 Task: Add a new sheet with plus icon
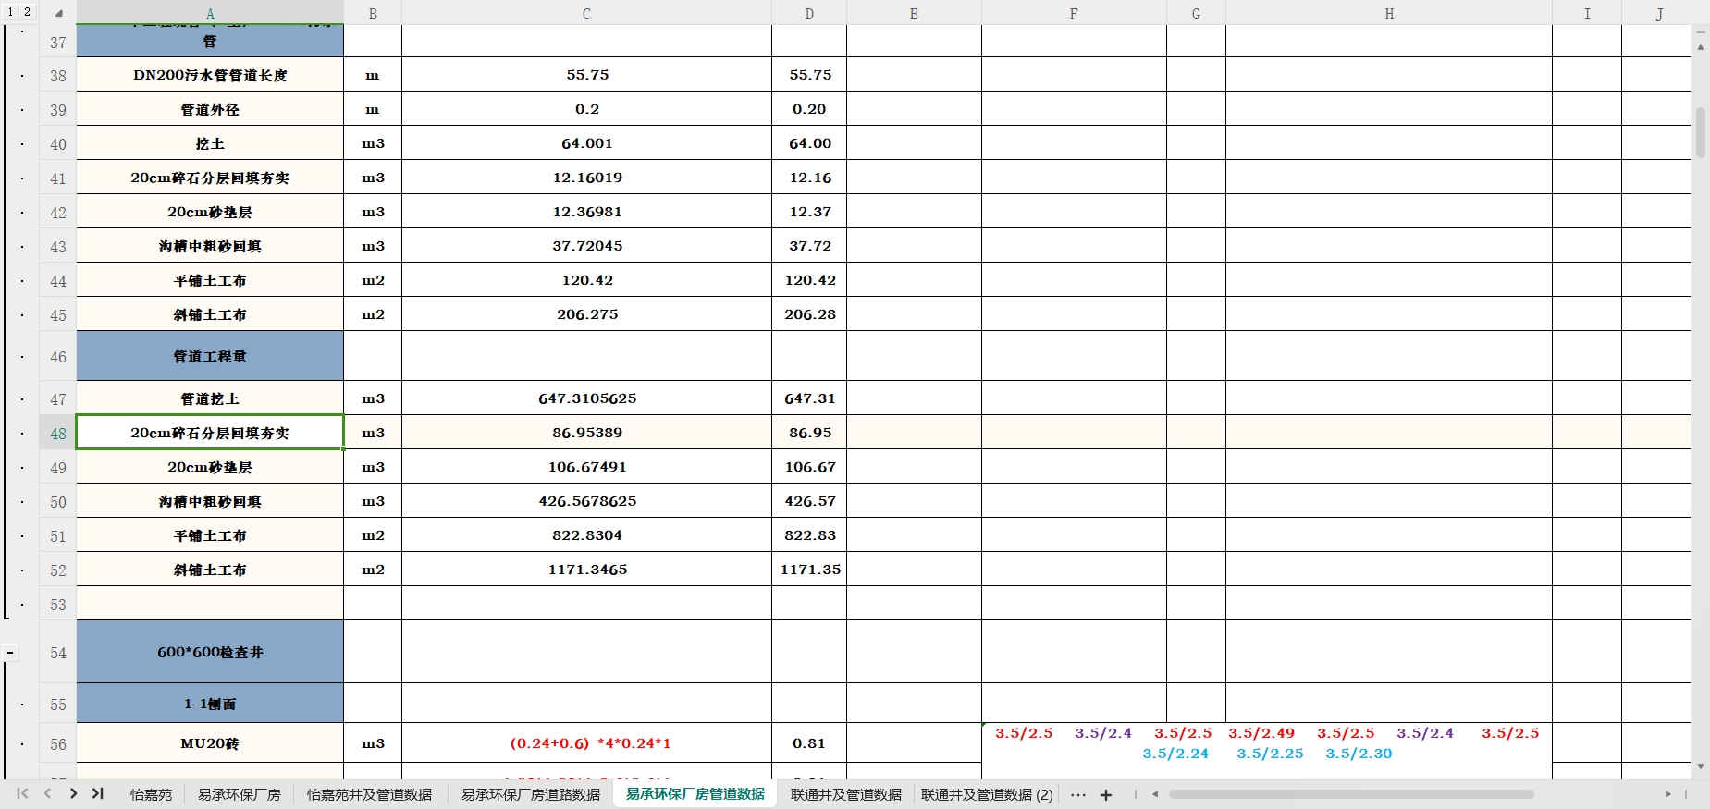point(1106,794)
